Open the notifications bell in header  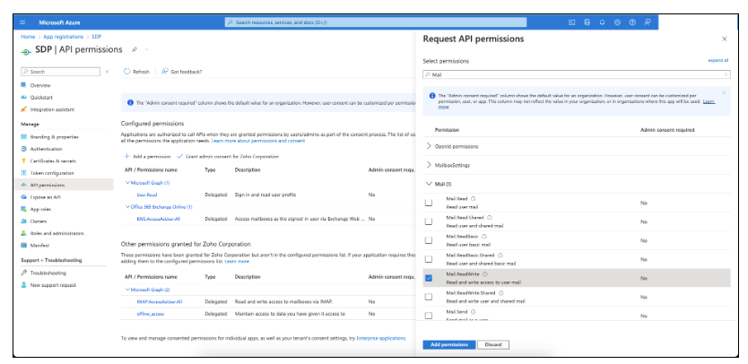pos(603,22)
